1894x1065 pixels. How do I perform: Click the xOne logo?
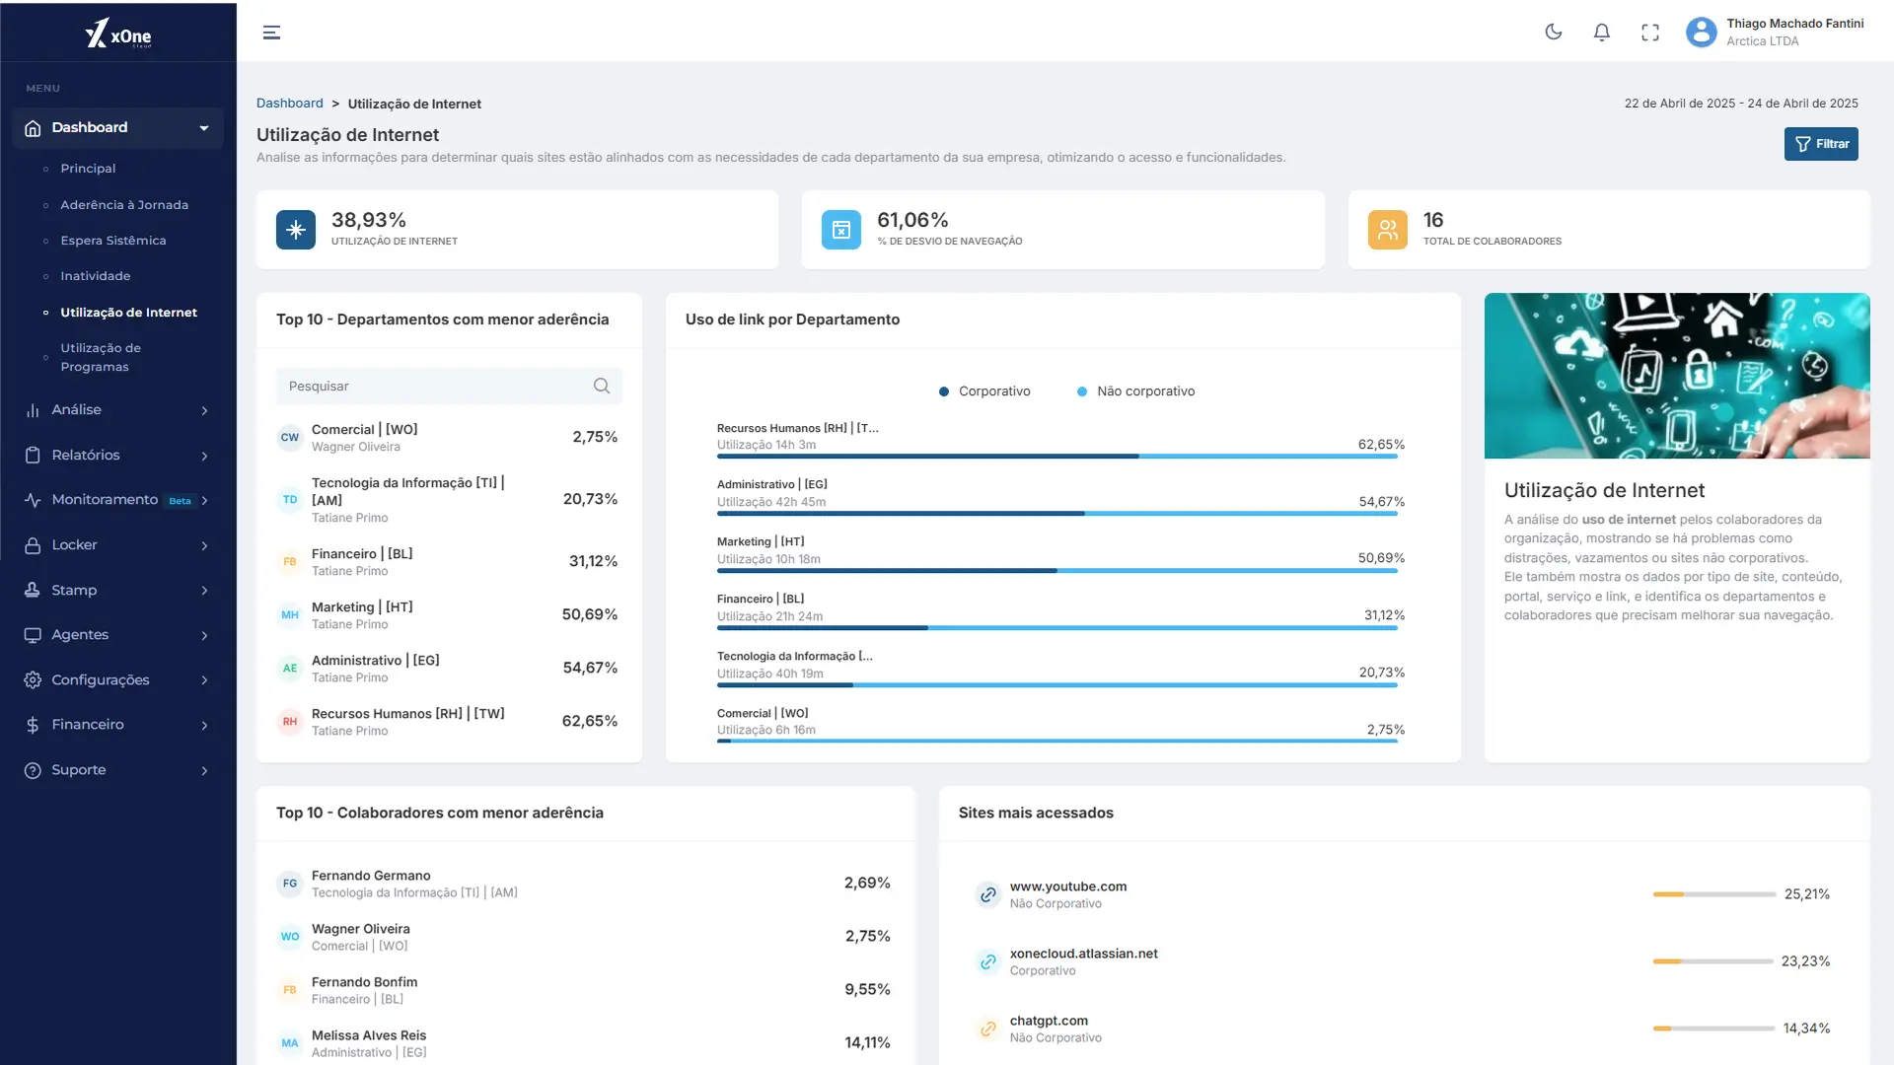click(118, 35)
